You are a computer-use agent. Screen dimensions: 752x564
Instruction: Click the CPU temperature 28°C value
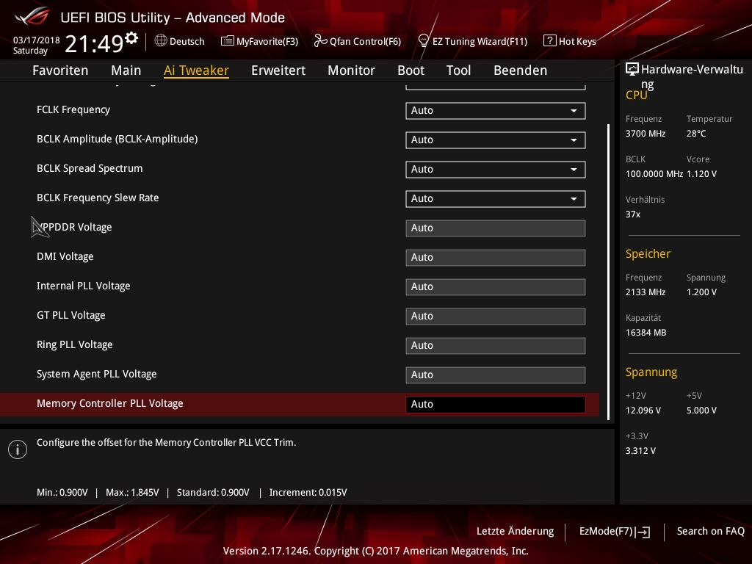[x=696, y=134]
